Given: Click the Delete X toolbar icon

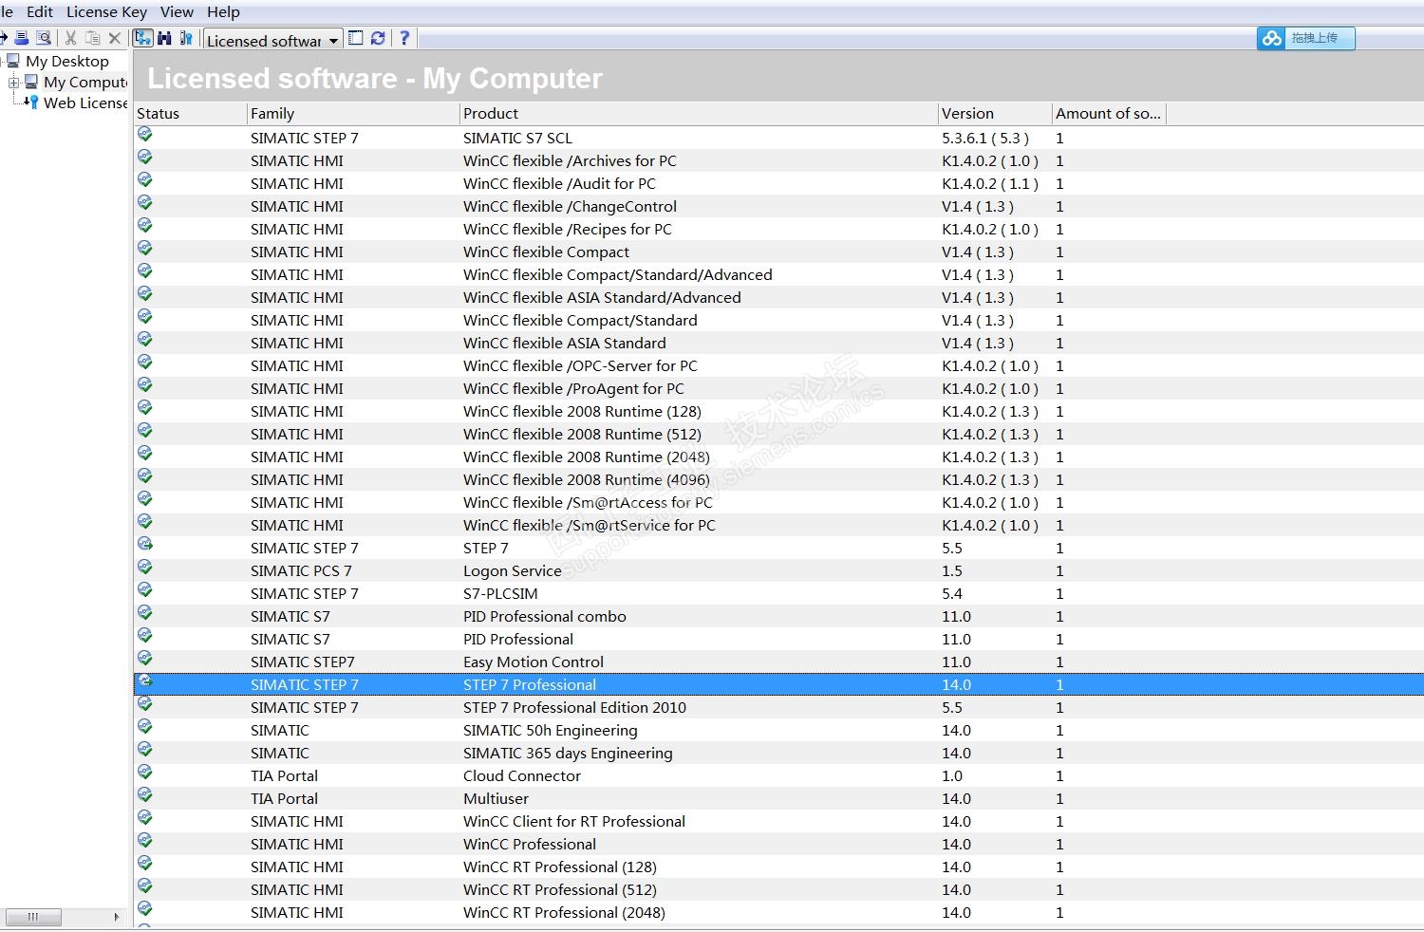Looking at the screenshot, I should point(115,38).
